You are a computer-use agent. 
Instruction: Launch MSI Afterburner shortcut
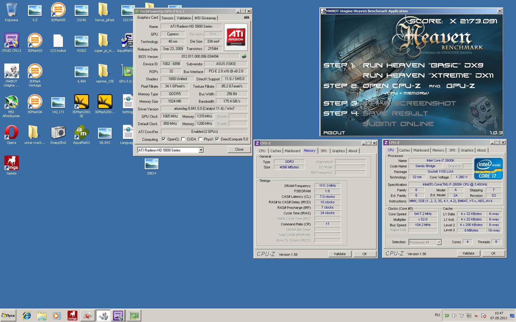click(x=11, y=106)
